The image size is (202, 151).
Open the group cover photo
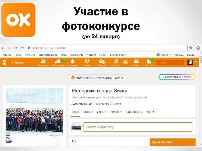(35, 115)
